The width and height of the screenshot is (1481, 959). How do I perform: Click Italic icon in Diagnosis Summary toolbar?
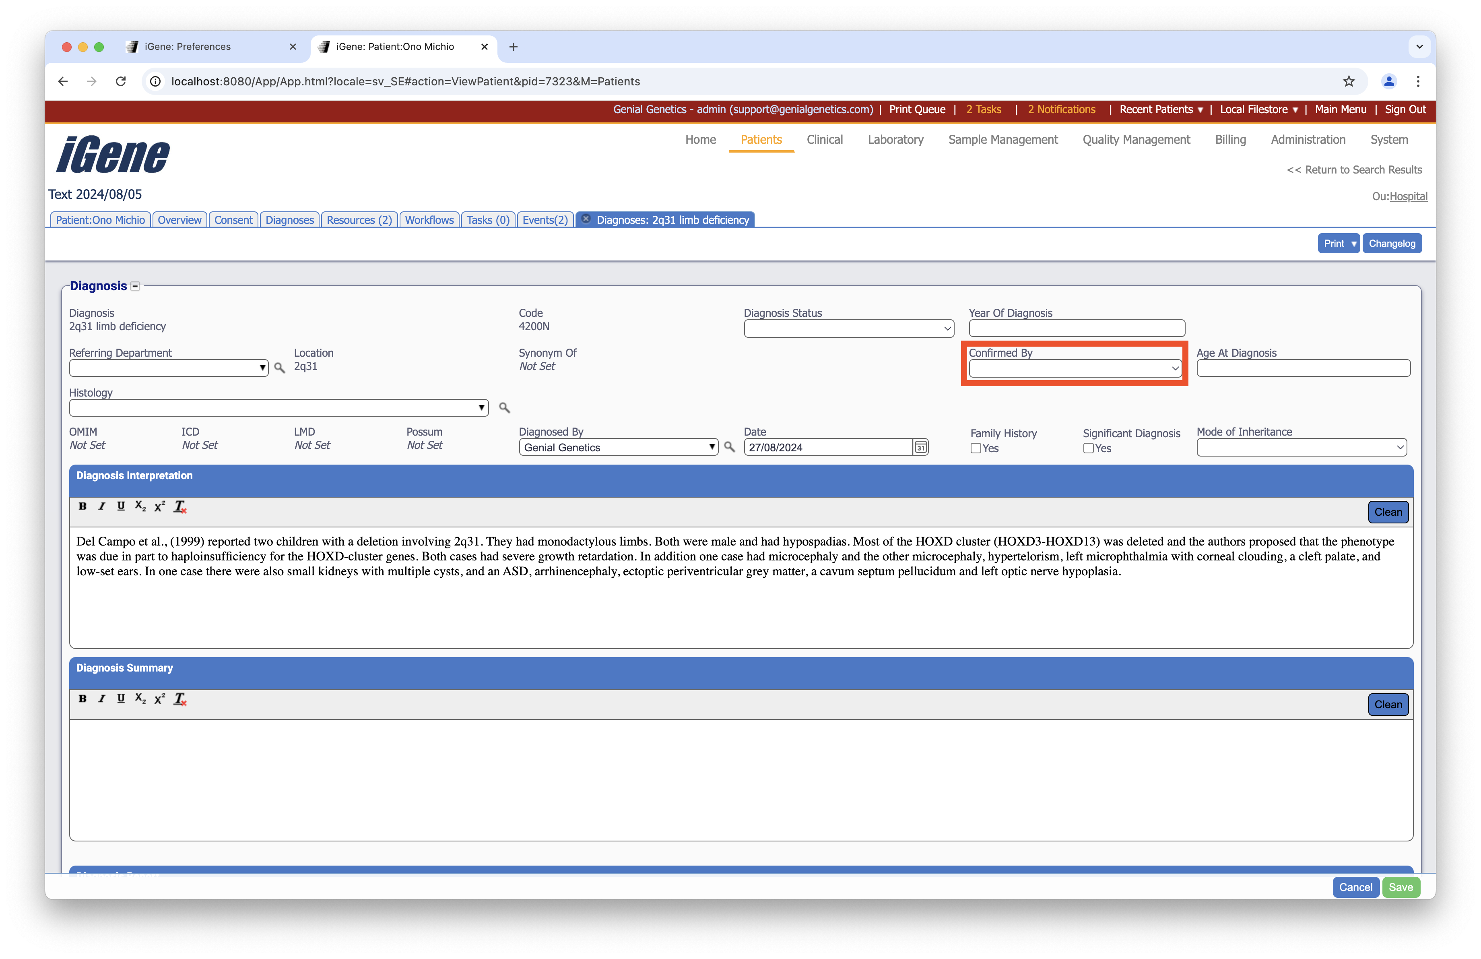pos(101,698)
